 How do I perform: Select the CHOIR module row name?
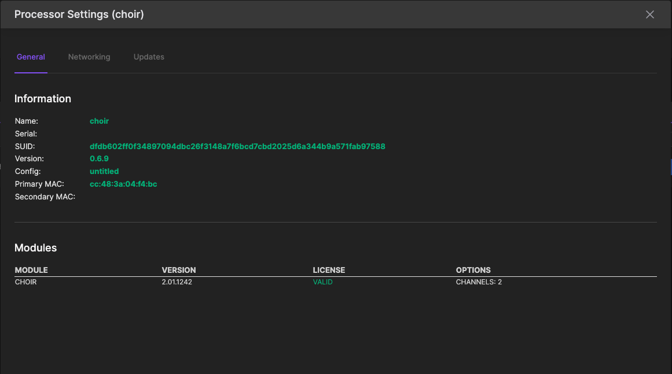pyautogui.click(x=25, y=283)
